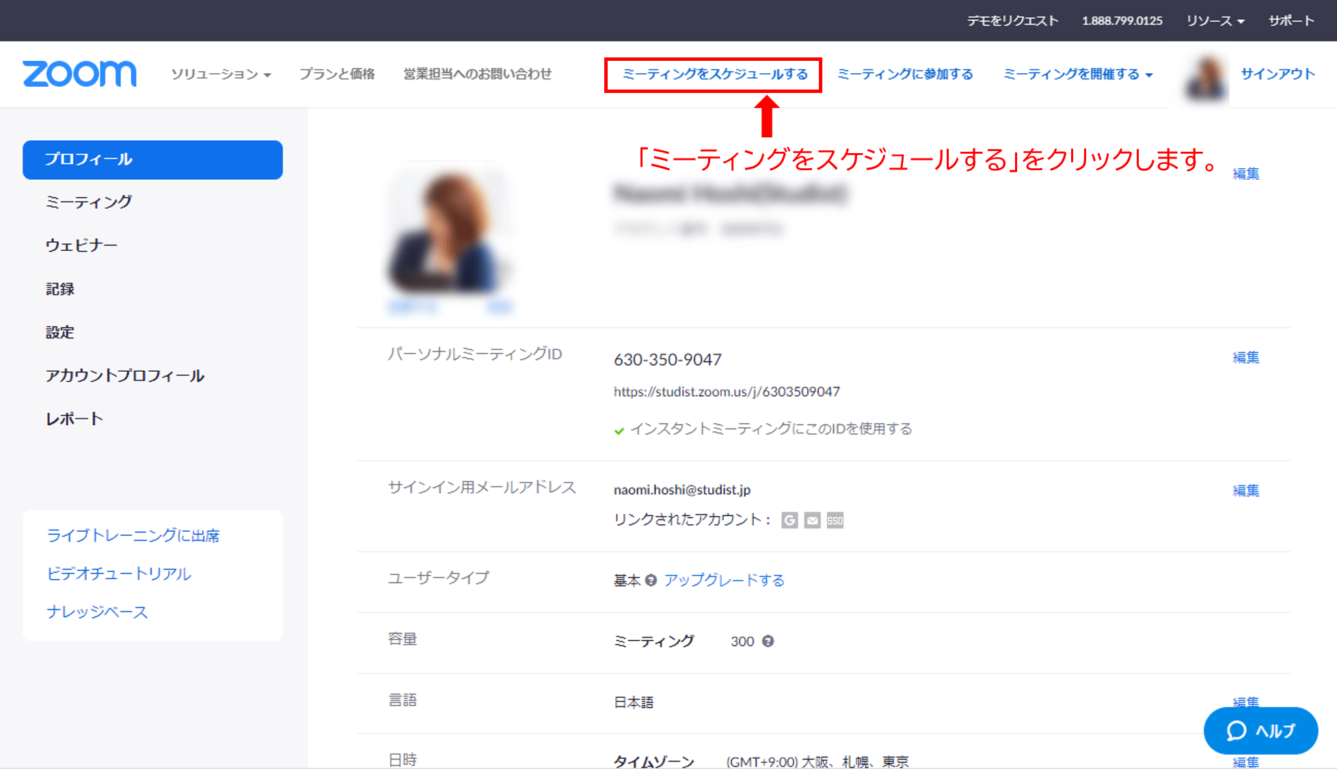
Task: Open 記録 in sidebar
Action: pyautogui.click(x=60, y=289)
